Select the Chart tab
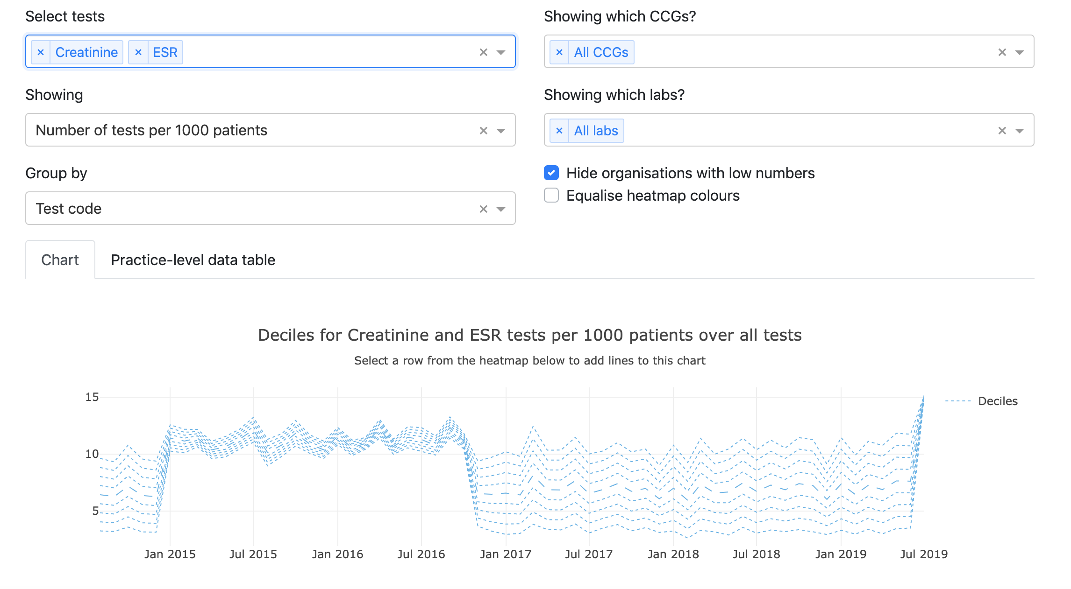The height and width of the screenshot is (589, 1071). pos(60,260)
